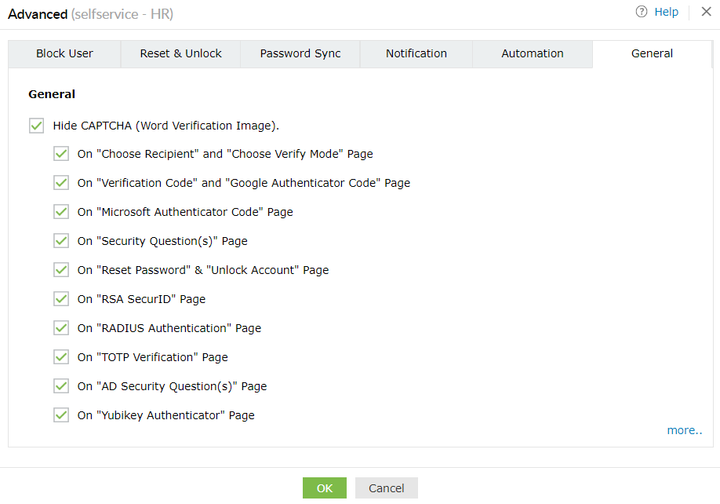720x504 pixels.
Task: Select the Notification tab
Action: coord(416,53)
